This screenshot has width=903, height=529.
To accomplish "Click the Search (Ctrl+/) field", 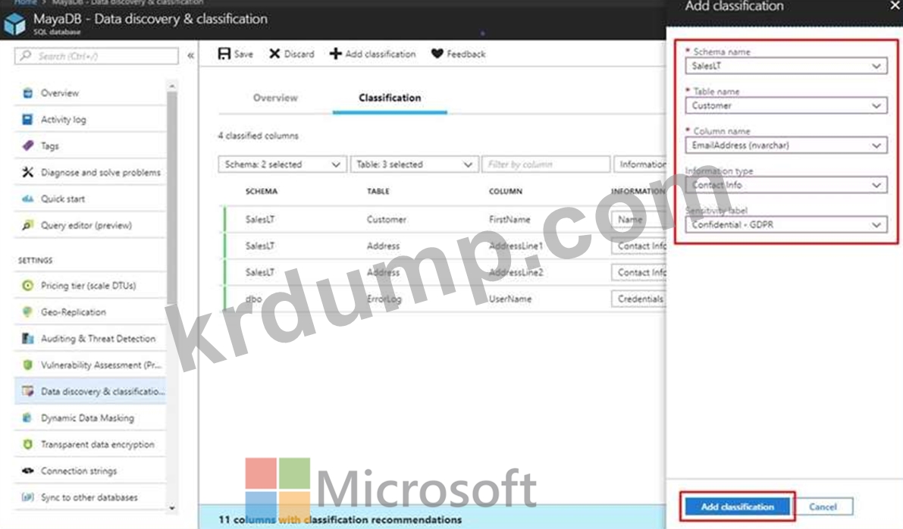I will (96, 56).
